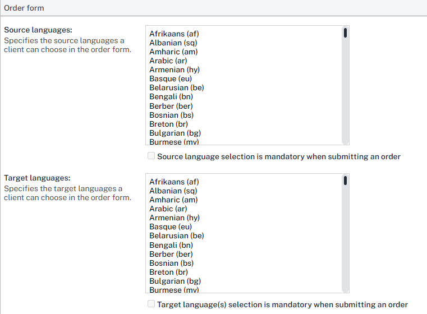Click the Target languages list scrollbar thumb

point(345,181)
